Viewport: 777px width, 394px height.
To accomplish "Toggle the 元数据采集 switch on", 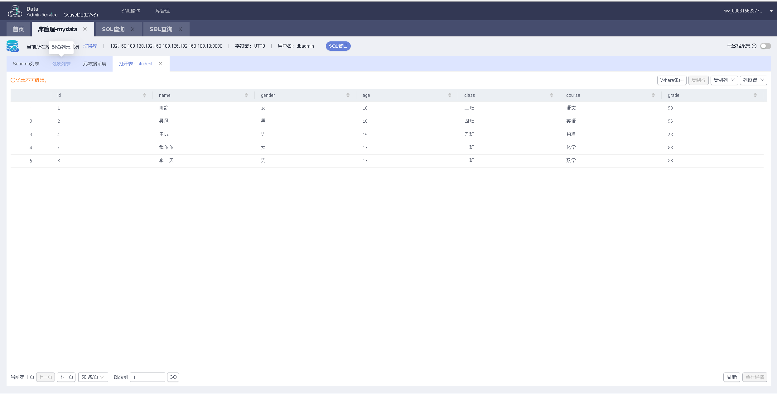I will 765,46.
